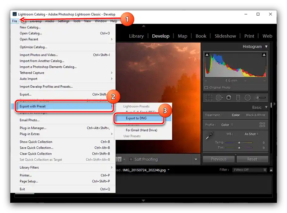Select the Crop Overlay tool

coord(209,97)
